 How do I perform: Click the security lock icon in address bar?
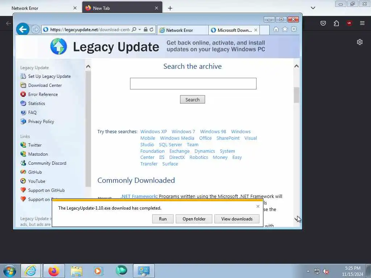tap(146, 30)
